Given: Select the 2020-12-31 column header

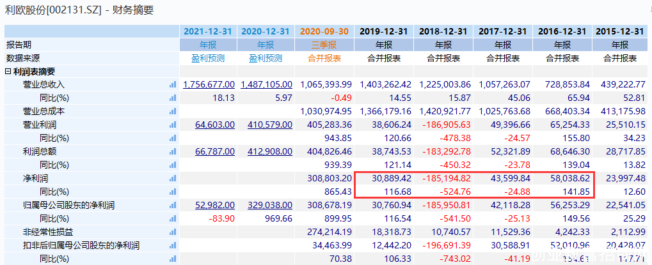Looking at the screenshot, I should click(x=266, y=31).
